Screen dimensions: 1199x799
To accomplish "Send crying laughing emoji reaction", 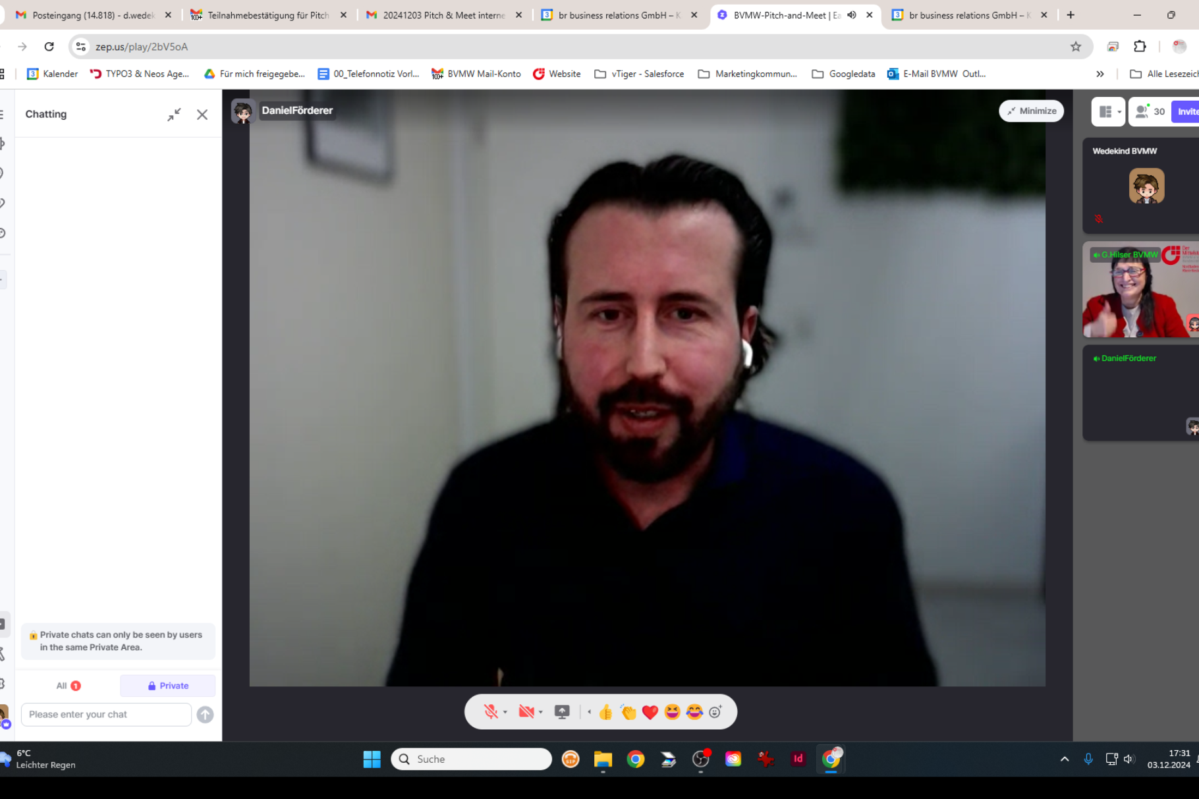I will pyautogui.click(x=694, y=712).
